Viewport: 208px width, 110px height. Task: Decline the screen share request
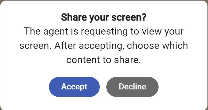point(132,87)
